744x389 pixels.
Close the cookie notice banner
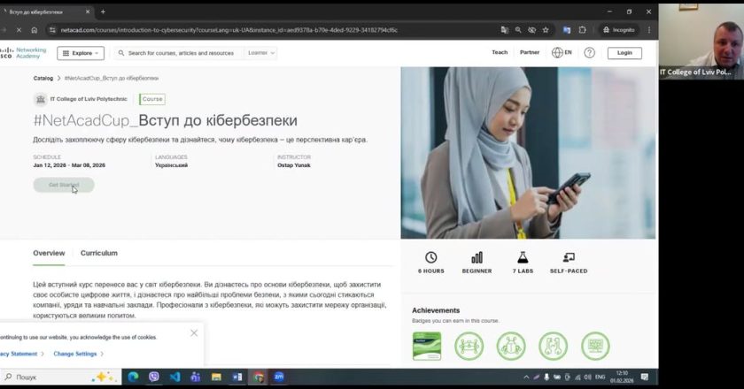(x=194, y=333)
